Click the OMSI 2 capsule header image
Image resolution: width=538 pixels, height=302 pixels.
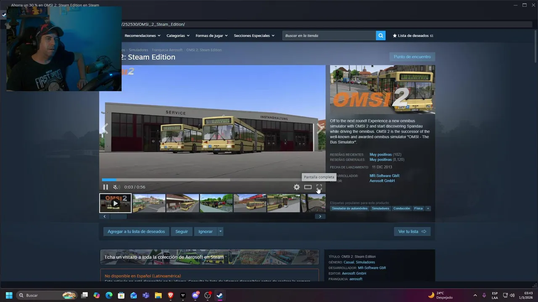coord(382,90)
